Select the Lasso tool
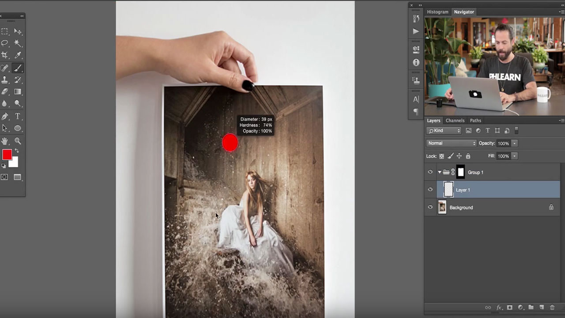 [4, 43]
